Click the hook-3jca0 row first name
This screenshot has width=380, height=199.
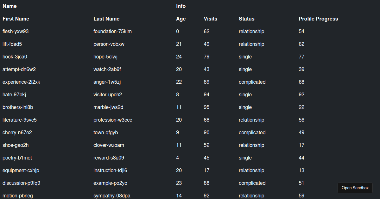click(x=15, y=57)
